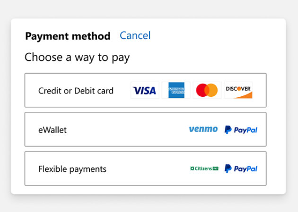Viewport: 298px width, 212px height.
Task: Click the PayPal logo under Flexible payments
Action: click(241, 169)
